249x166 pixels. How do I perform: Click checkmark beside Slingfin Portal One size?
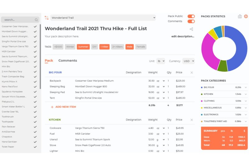35,41
